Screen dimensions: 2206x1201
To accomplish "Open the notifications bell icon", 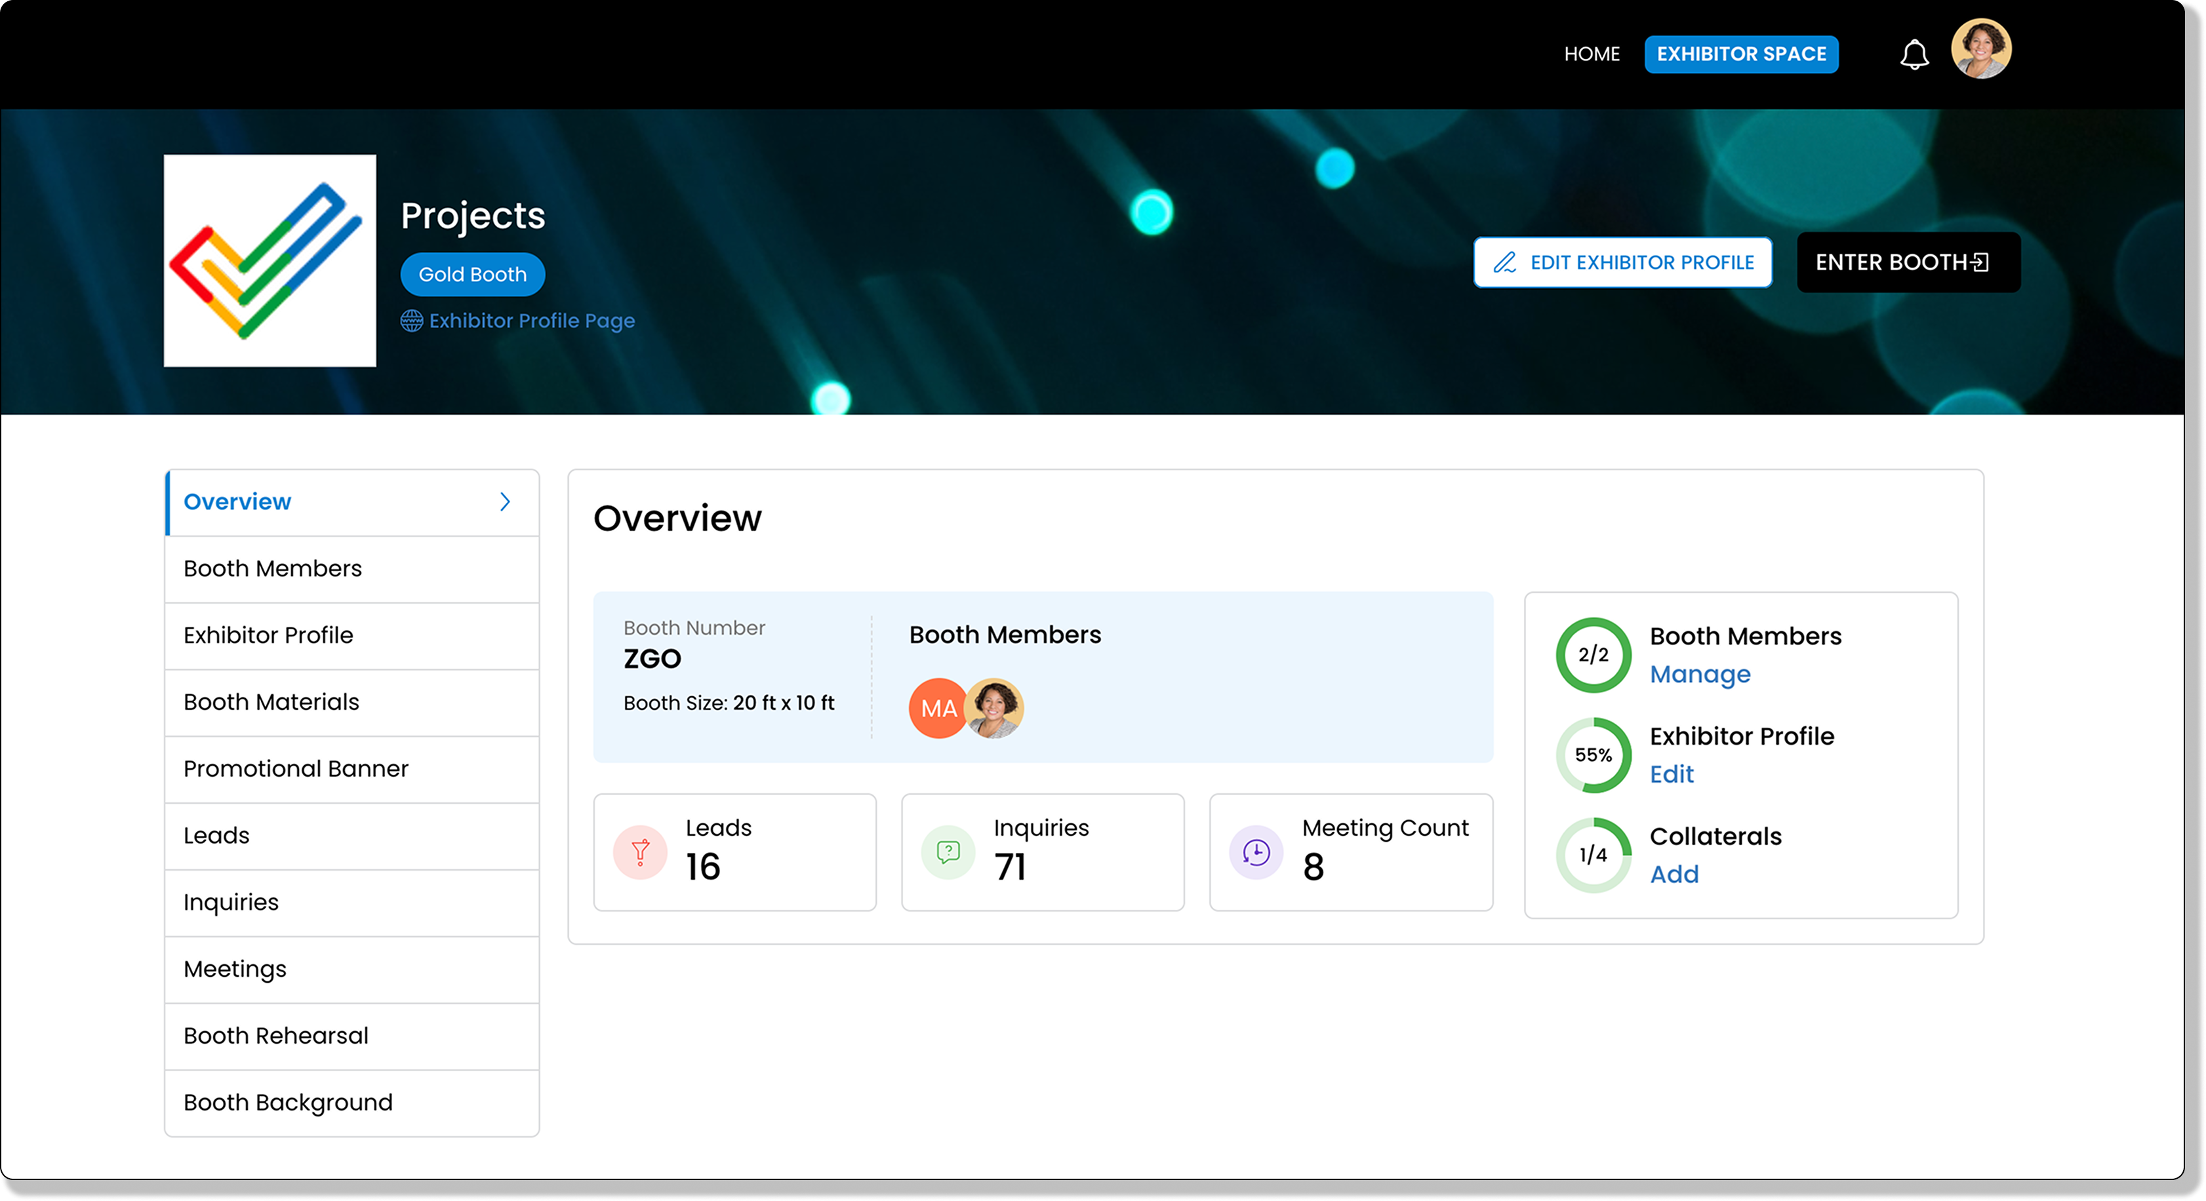I will click(1914, 55).
